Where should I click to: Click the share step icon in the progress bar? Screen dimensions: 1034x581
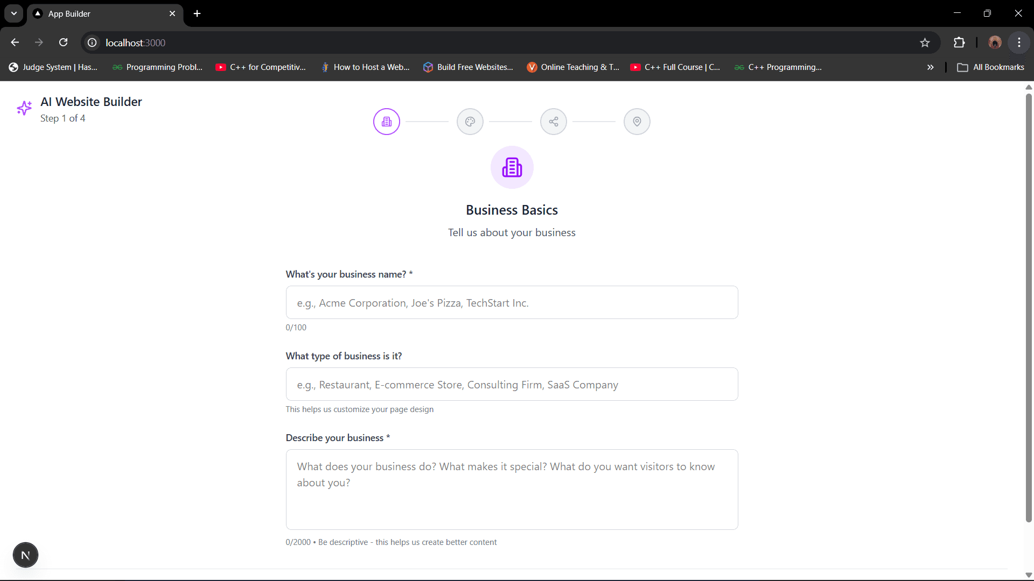pos(553,122)
